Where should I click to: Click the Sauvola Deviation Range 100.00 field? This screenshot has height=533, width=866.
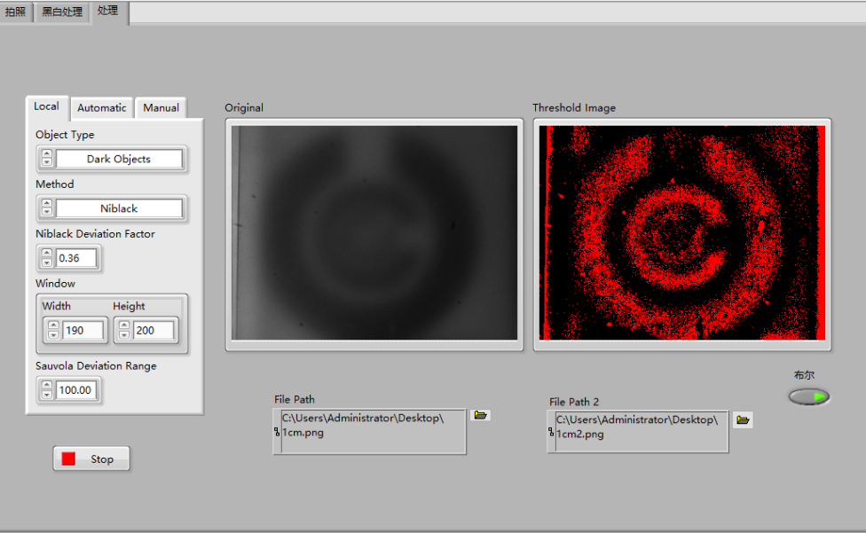click(76, 389)
